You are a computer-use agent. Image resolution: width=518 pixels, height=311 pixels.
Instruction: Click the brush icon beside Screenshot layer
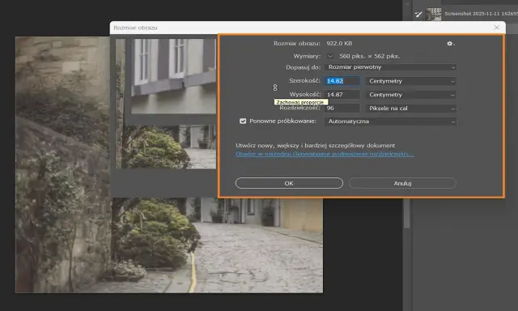(x=418, y=15)
